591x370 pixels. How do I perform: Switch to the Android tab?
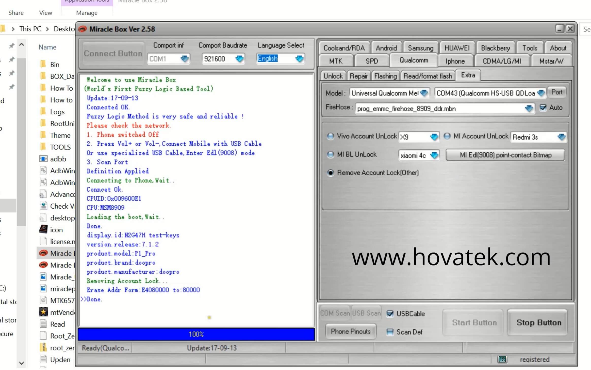386,48
